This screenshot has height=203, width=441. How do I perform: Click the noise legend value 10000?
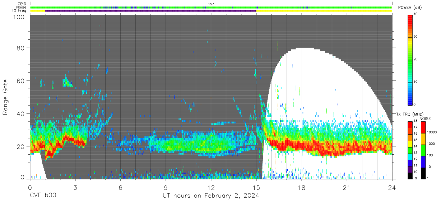tap(432, 132)
